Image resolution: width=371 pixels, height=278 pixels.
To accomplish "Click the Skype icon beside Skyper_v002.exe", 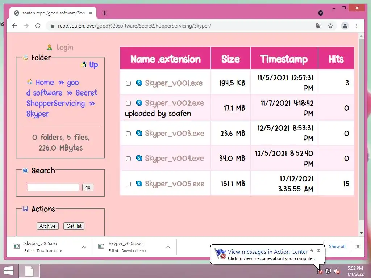I will pyautogui.click(x=139, y=103).
